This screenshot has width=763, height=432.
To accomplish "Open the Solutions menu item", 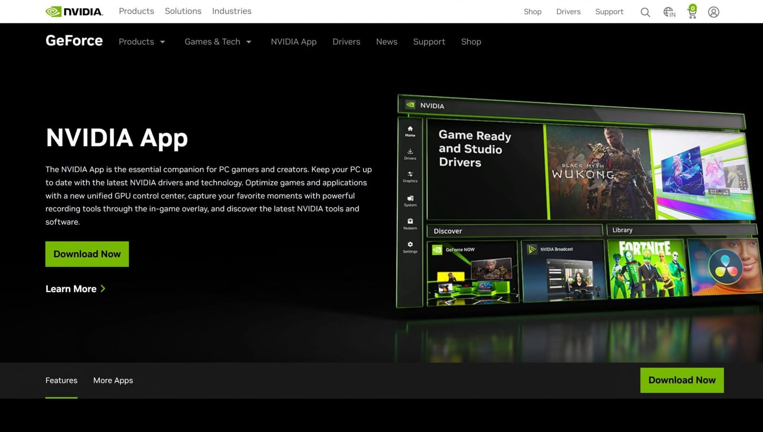I will coord(183,11).
